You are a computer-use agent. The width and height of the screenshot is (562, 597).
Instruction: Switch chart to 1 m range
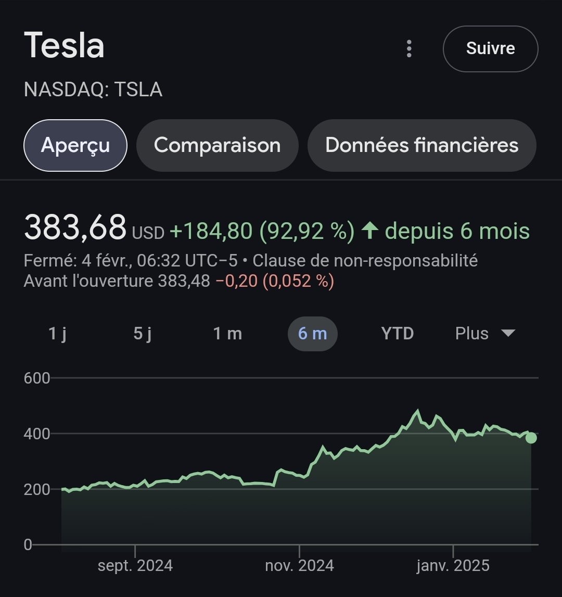point(227,334)
